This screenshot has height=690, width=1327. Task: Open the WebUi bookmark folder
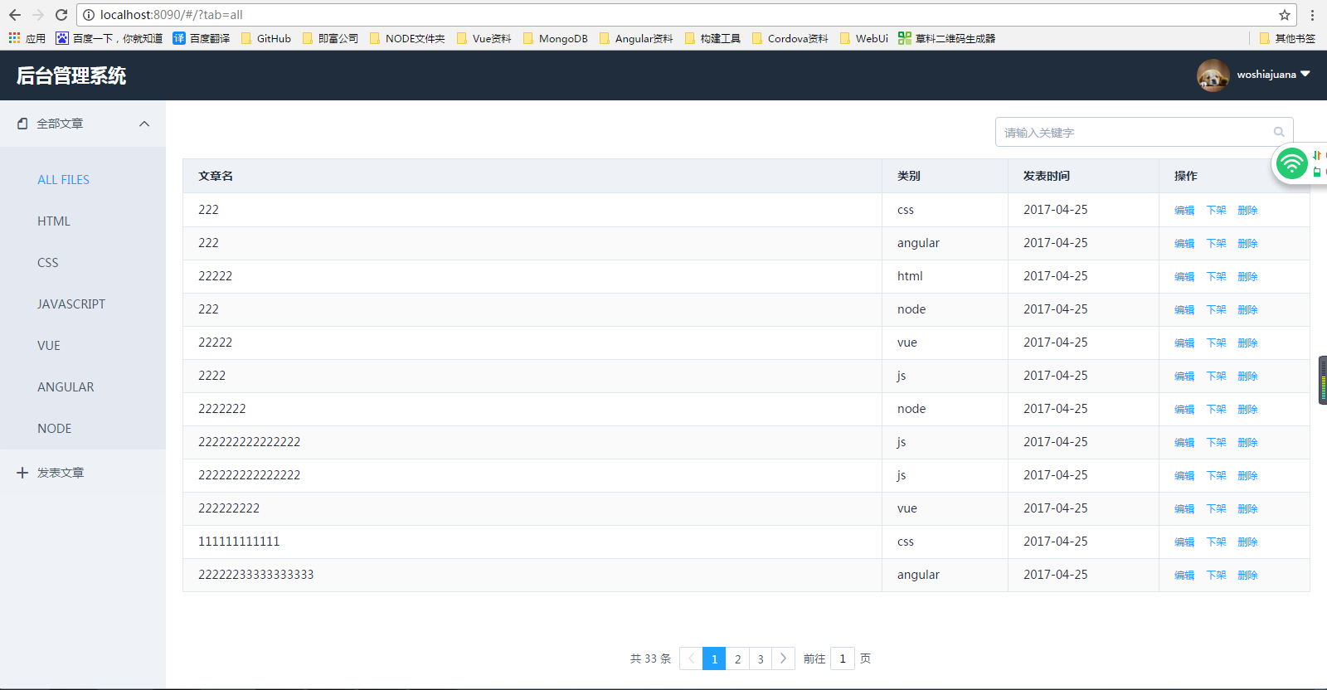coord(864,38)
